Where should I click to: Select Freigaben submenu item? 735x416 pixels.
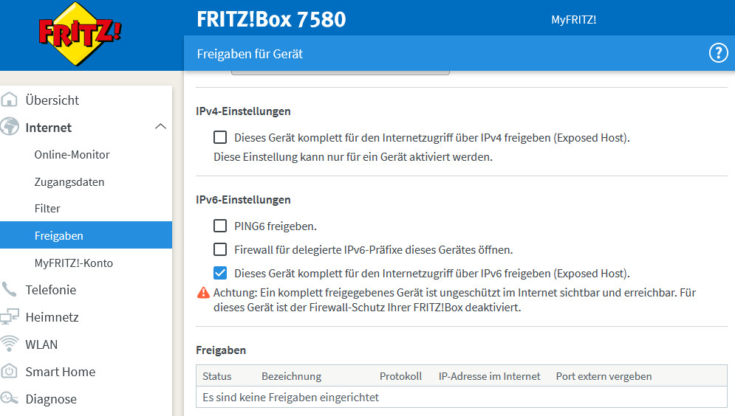[x=86, y=235]
